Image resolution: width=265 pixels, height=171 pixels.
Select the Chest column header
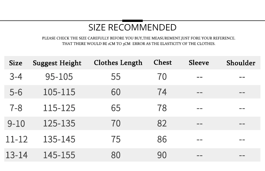pos(163,63)
